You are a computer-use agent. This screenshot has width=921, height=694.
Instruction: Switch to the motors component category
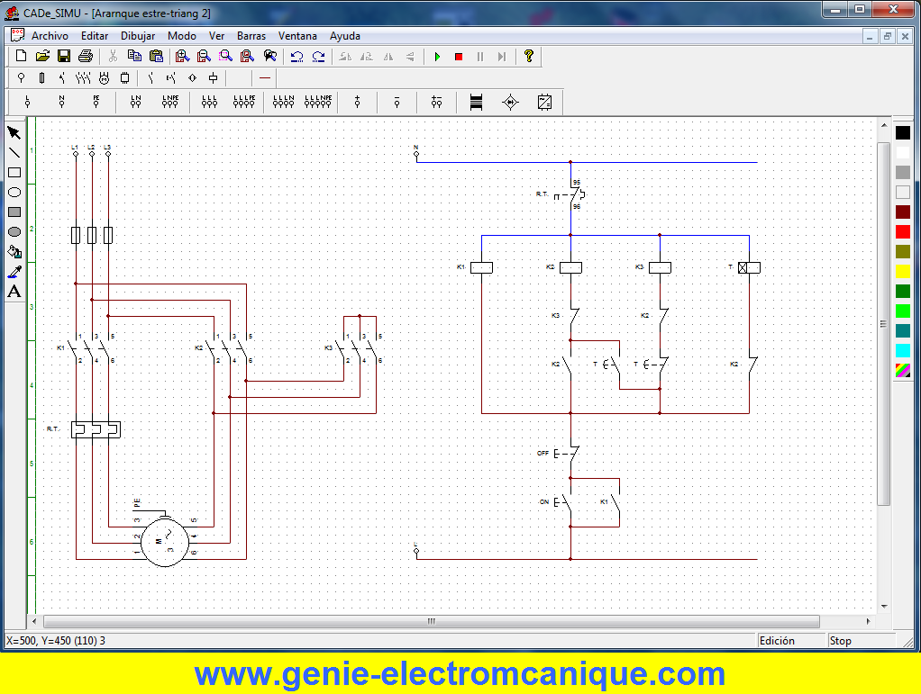pyautogui.click(x=104, y=78)
